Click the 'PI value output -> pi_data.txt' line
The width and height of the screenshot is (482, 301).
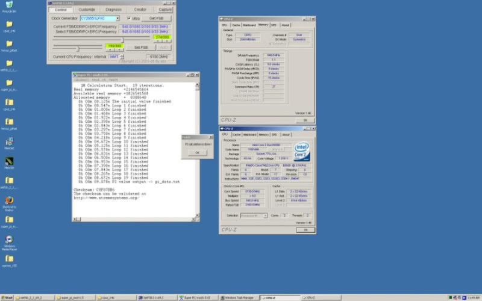point(129,182)
